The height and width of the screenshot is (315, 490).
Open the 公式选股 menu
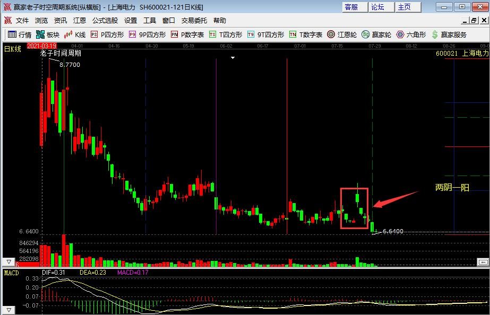click(x=105, y=20)
